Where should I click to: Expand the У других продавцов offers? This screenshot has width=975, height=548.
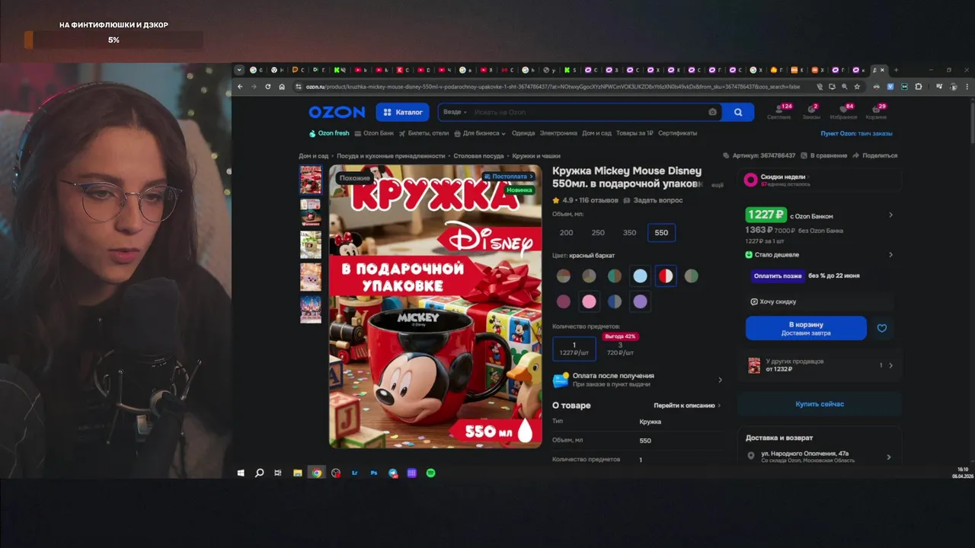(820, 365)
